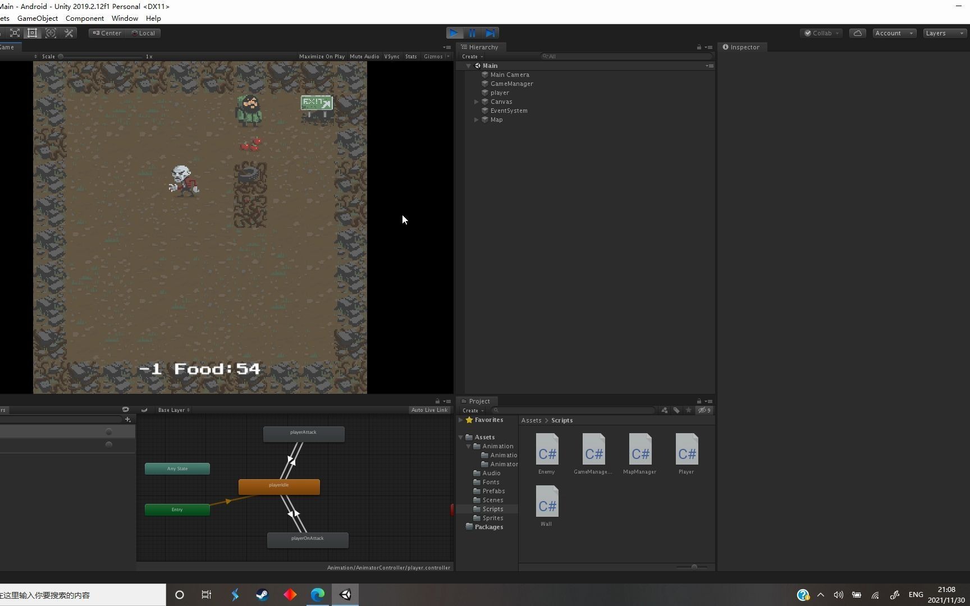Viewport: 970px width, 606px height.
Task: Enable Mute Audio in the Game view
Action: tap(364, 56)
